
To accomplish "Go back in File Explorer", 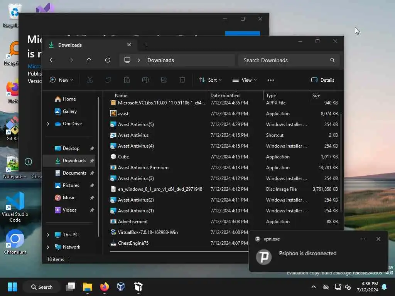I will coord(52,60).
